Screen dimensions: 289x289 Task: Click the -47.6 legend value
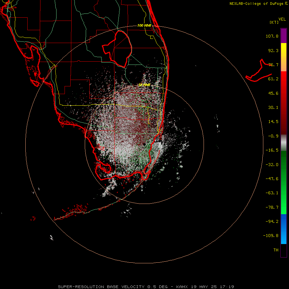coord(272,179)
